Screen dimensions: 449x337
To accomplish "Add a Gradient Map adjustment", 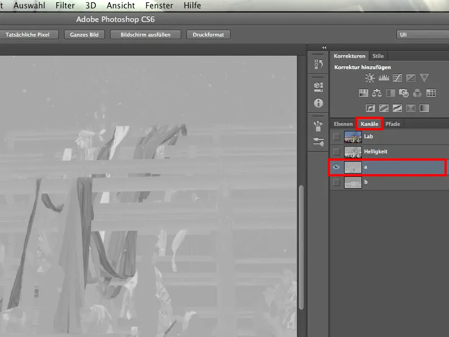I will coord(424,108).
